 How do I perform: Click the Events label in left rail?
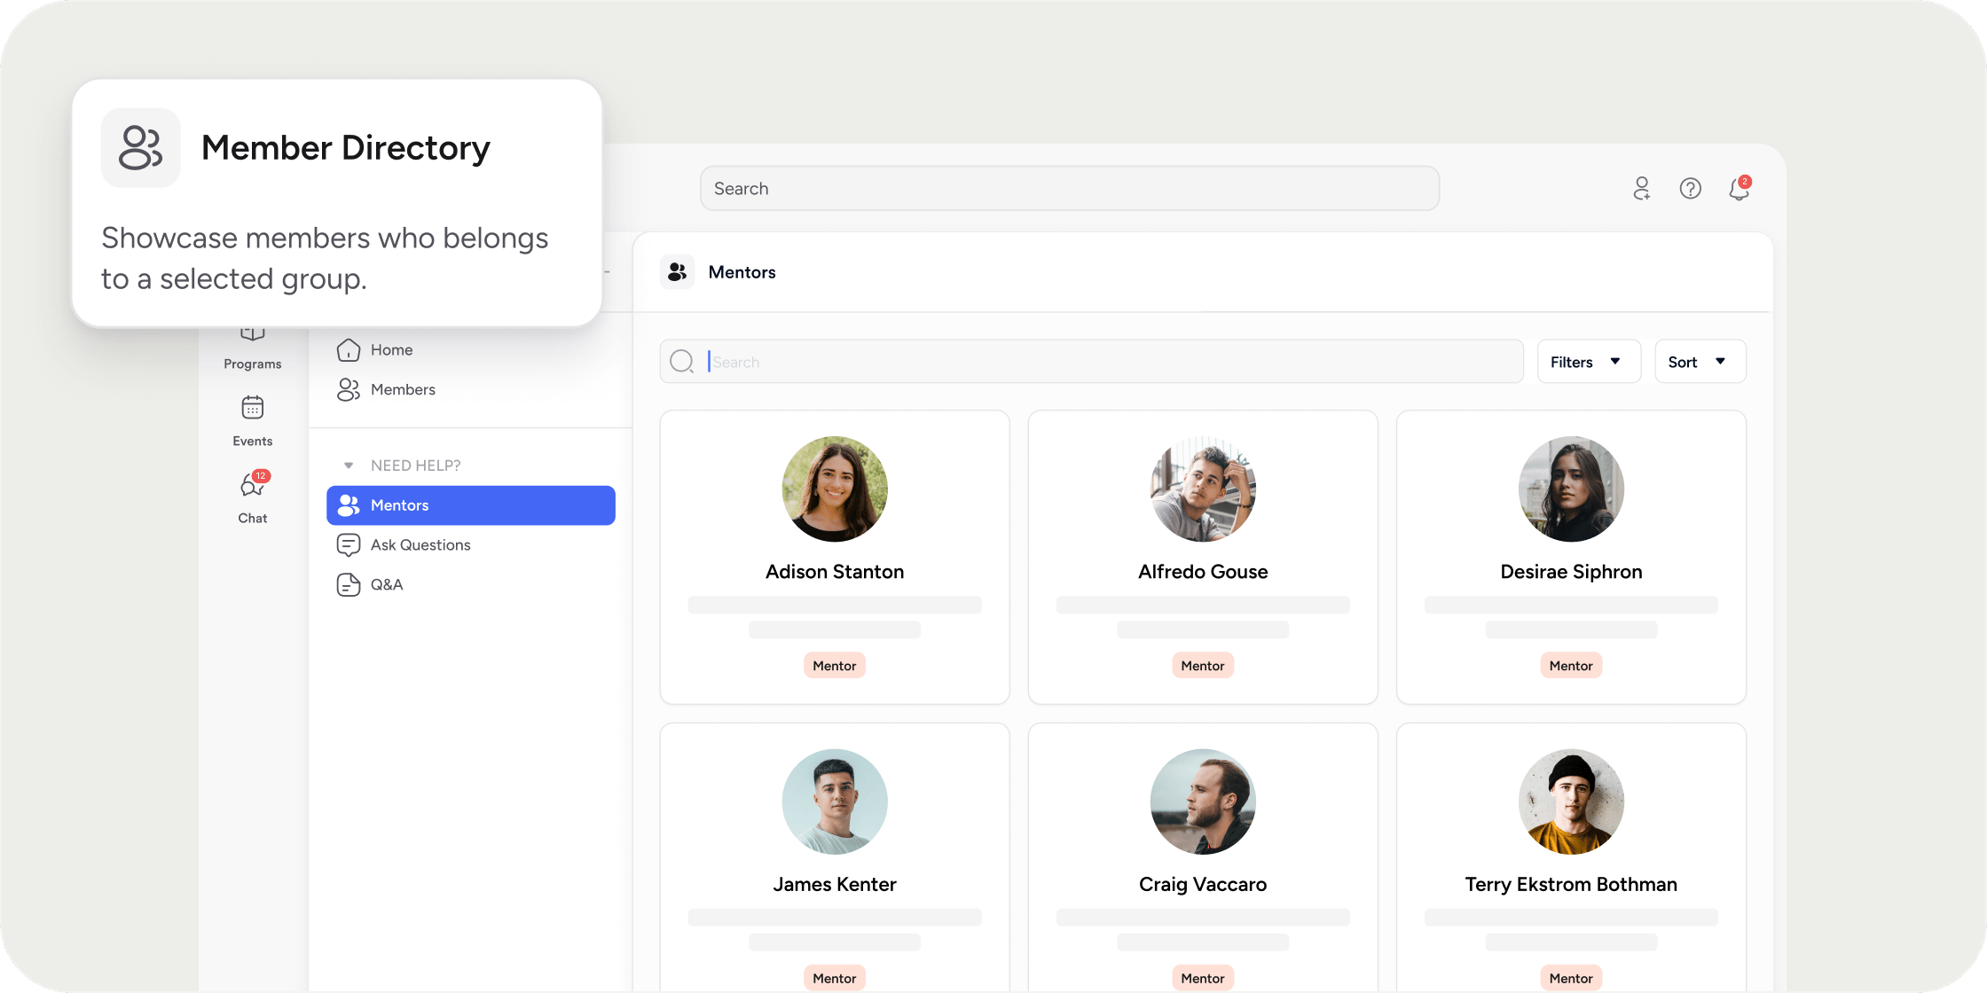(253, 441)
